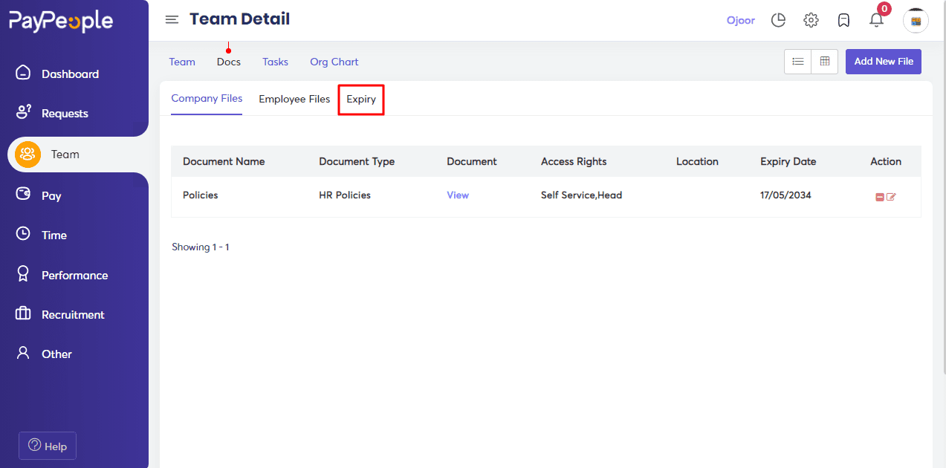The width and height of the screenshot is (946, 468).
Task: Click the Time clock sidebar icon
Action: 23,234
